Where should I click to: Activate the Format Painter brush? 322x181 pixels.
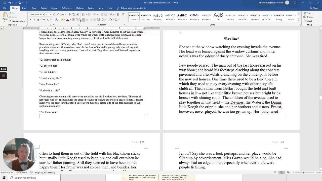click(x=17, y=21)
